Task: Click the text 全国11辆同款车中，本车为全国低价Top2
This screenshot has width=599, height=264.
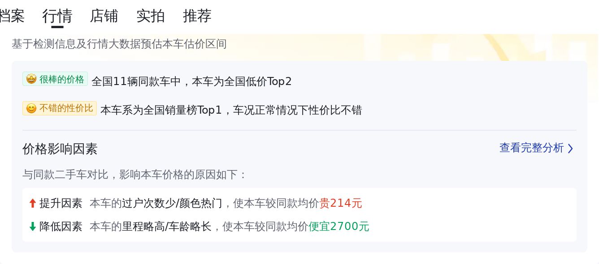Action: (191, 81)
